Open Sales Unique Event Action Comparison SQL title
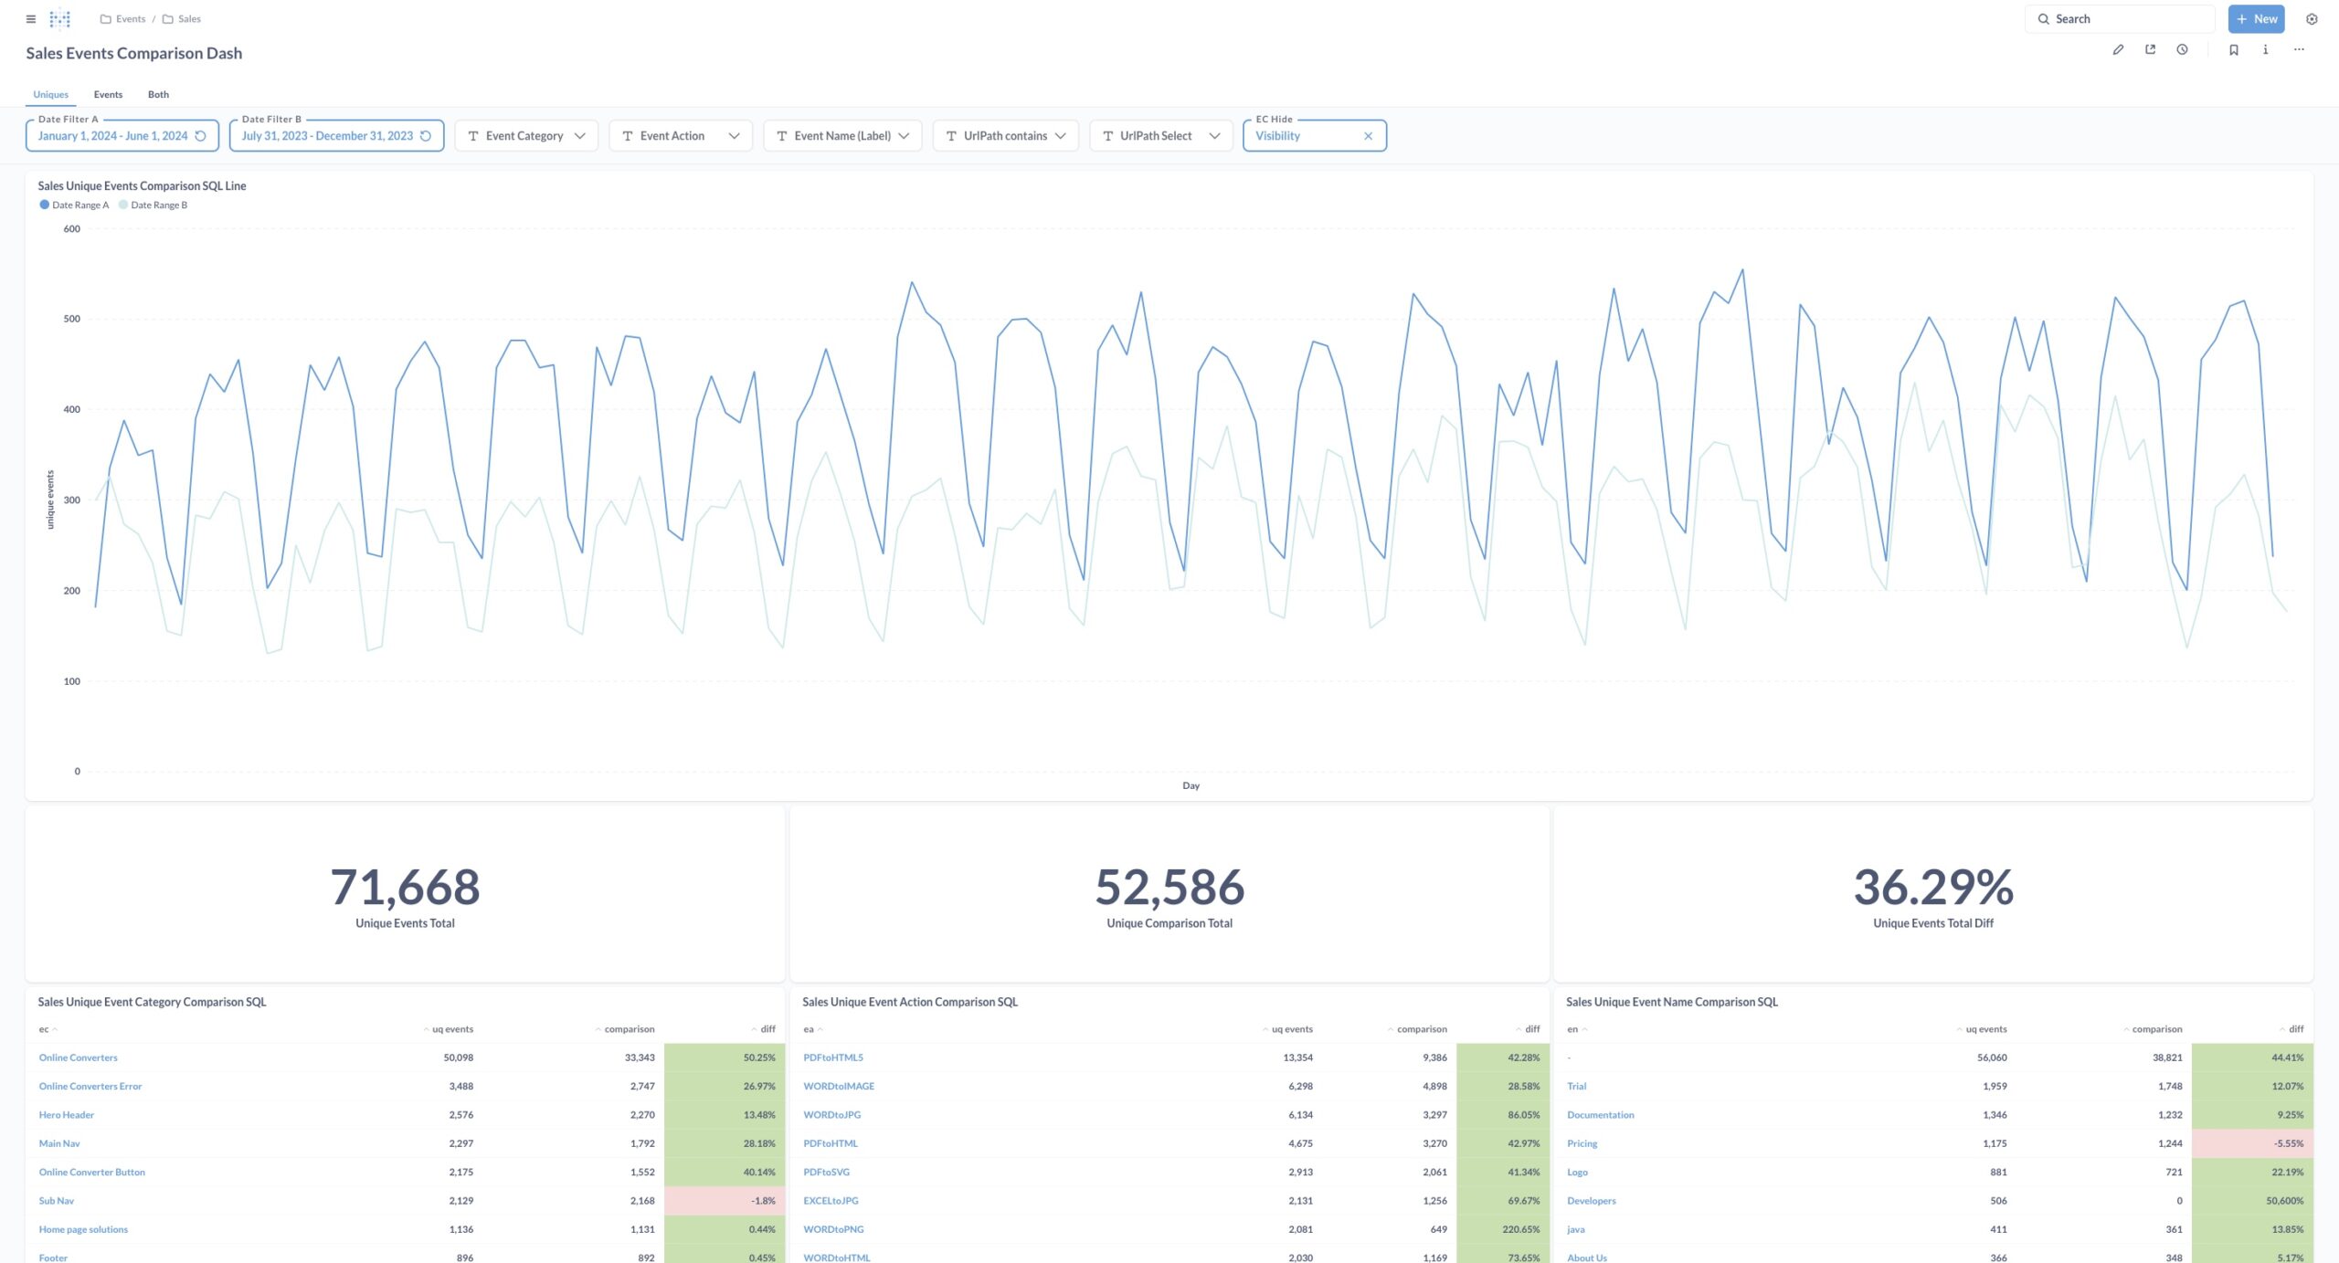 point(910,1002)
